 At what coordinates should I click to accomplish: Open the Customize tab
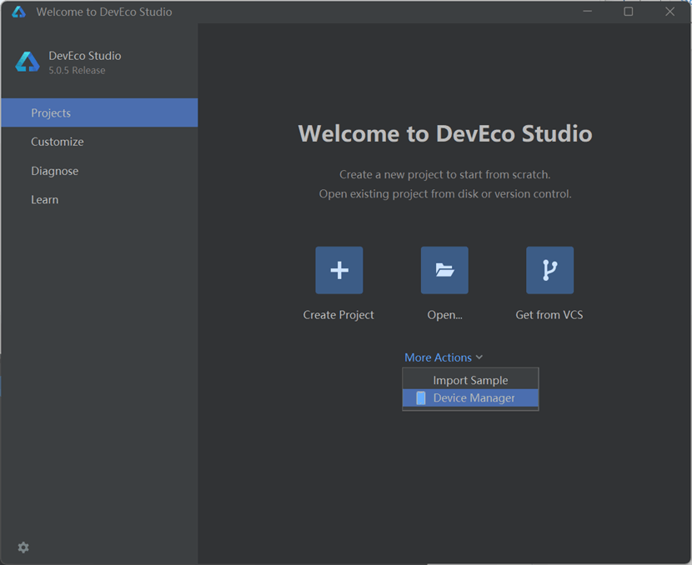click(100, 142)
